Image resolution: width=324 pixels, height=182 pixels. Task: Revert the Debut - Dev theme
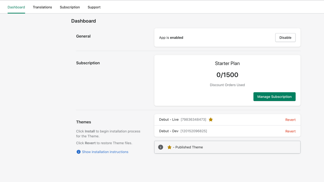point(290,131)
